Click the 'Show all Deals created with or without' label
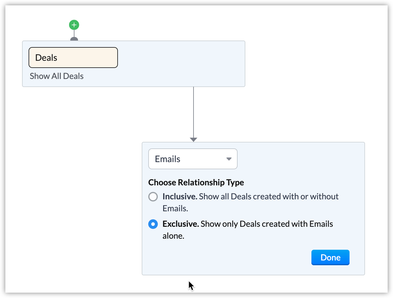Image resolution: width=393 pixels, height=298 pixels. 269,197
